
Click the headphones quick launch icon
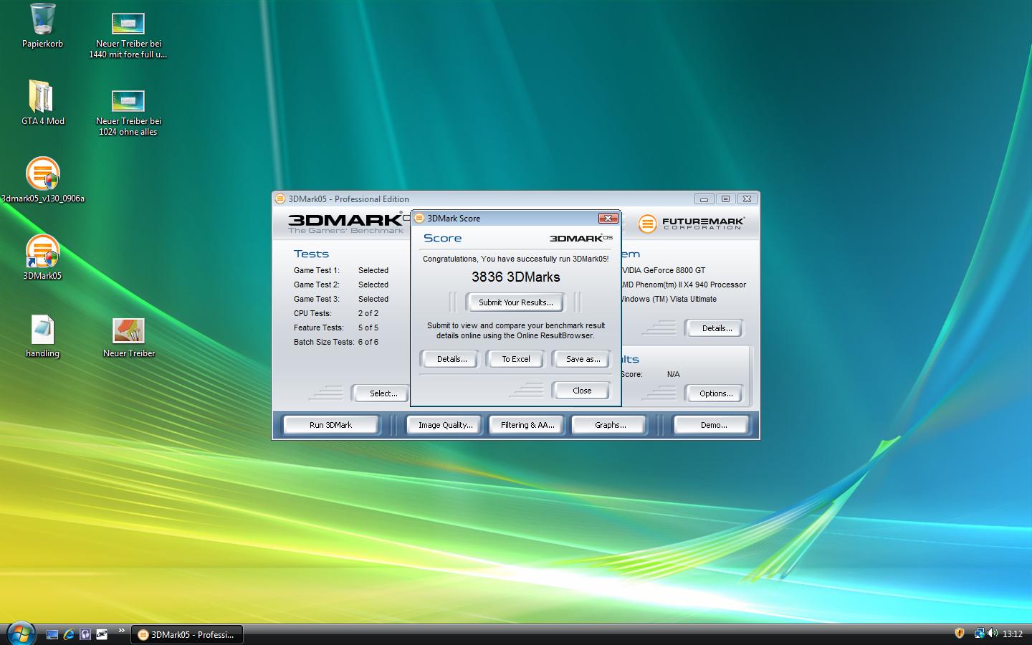click(85, 634)
